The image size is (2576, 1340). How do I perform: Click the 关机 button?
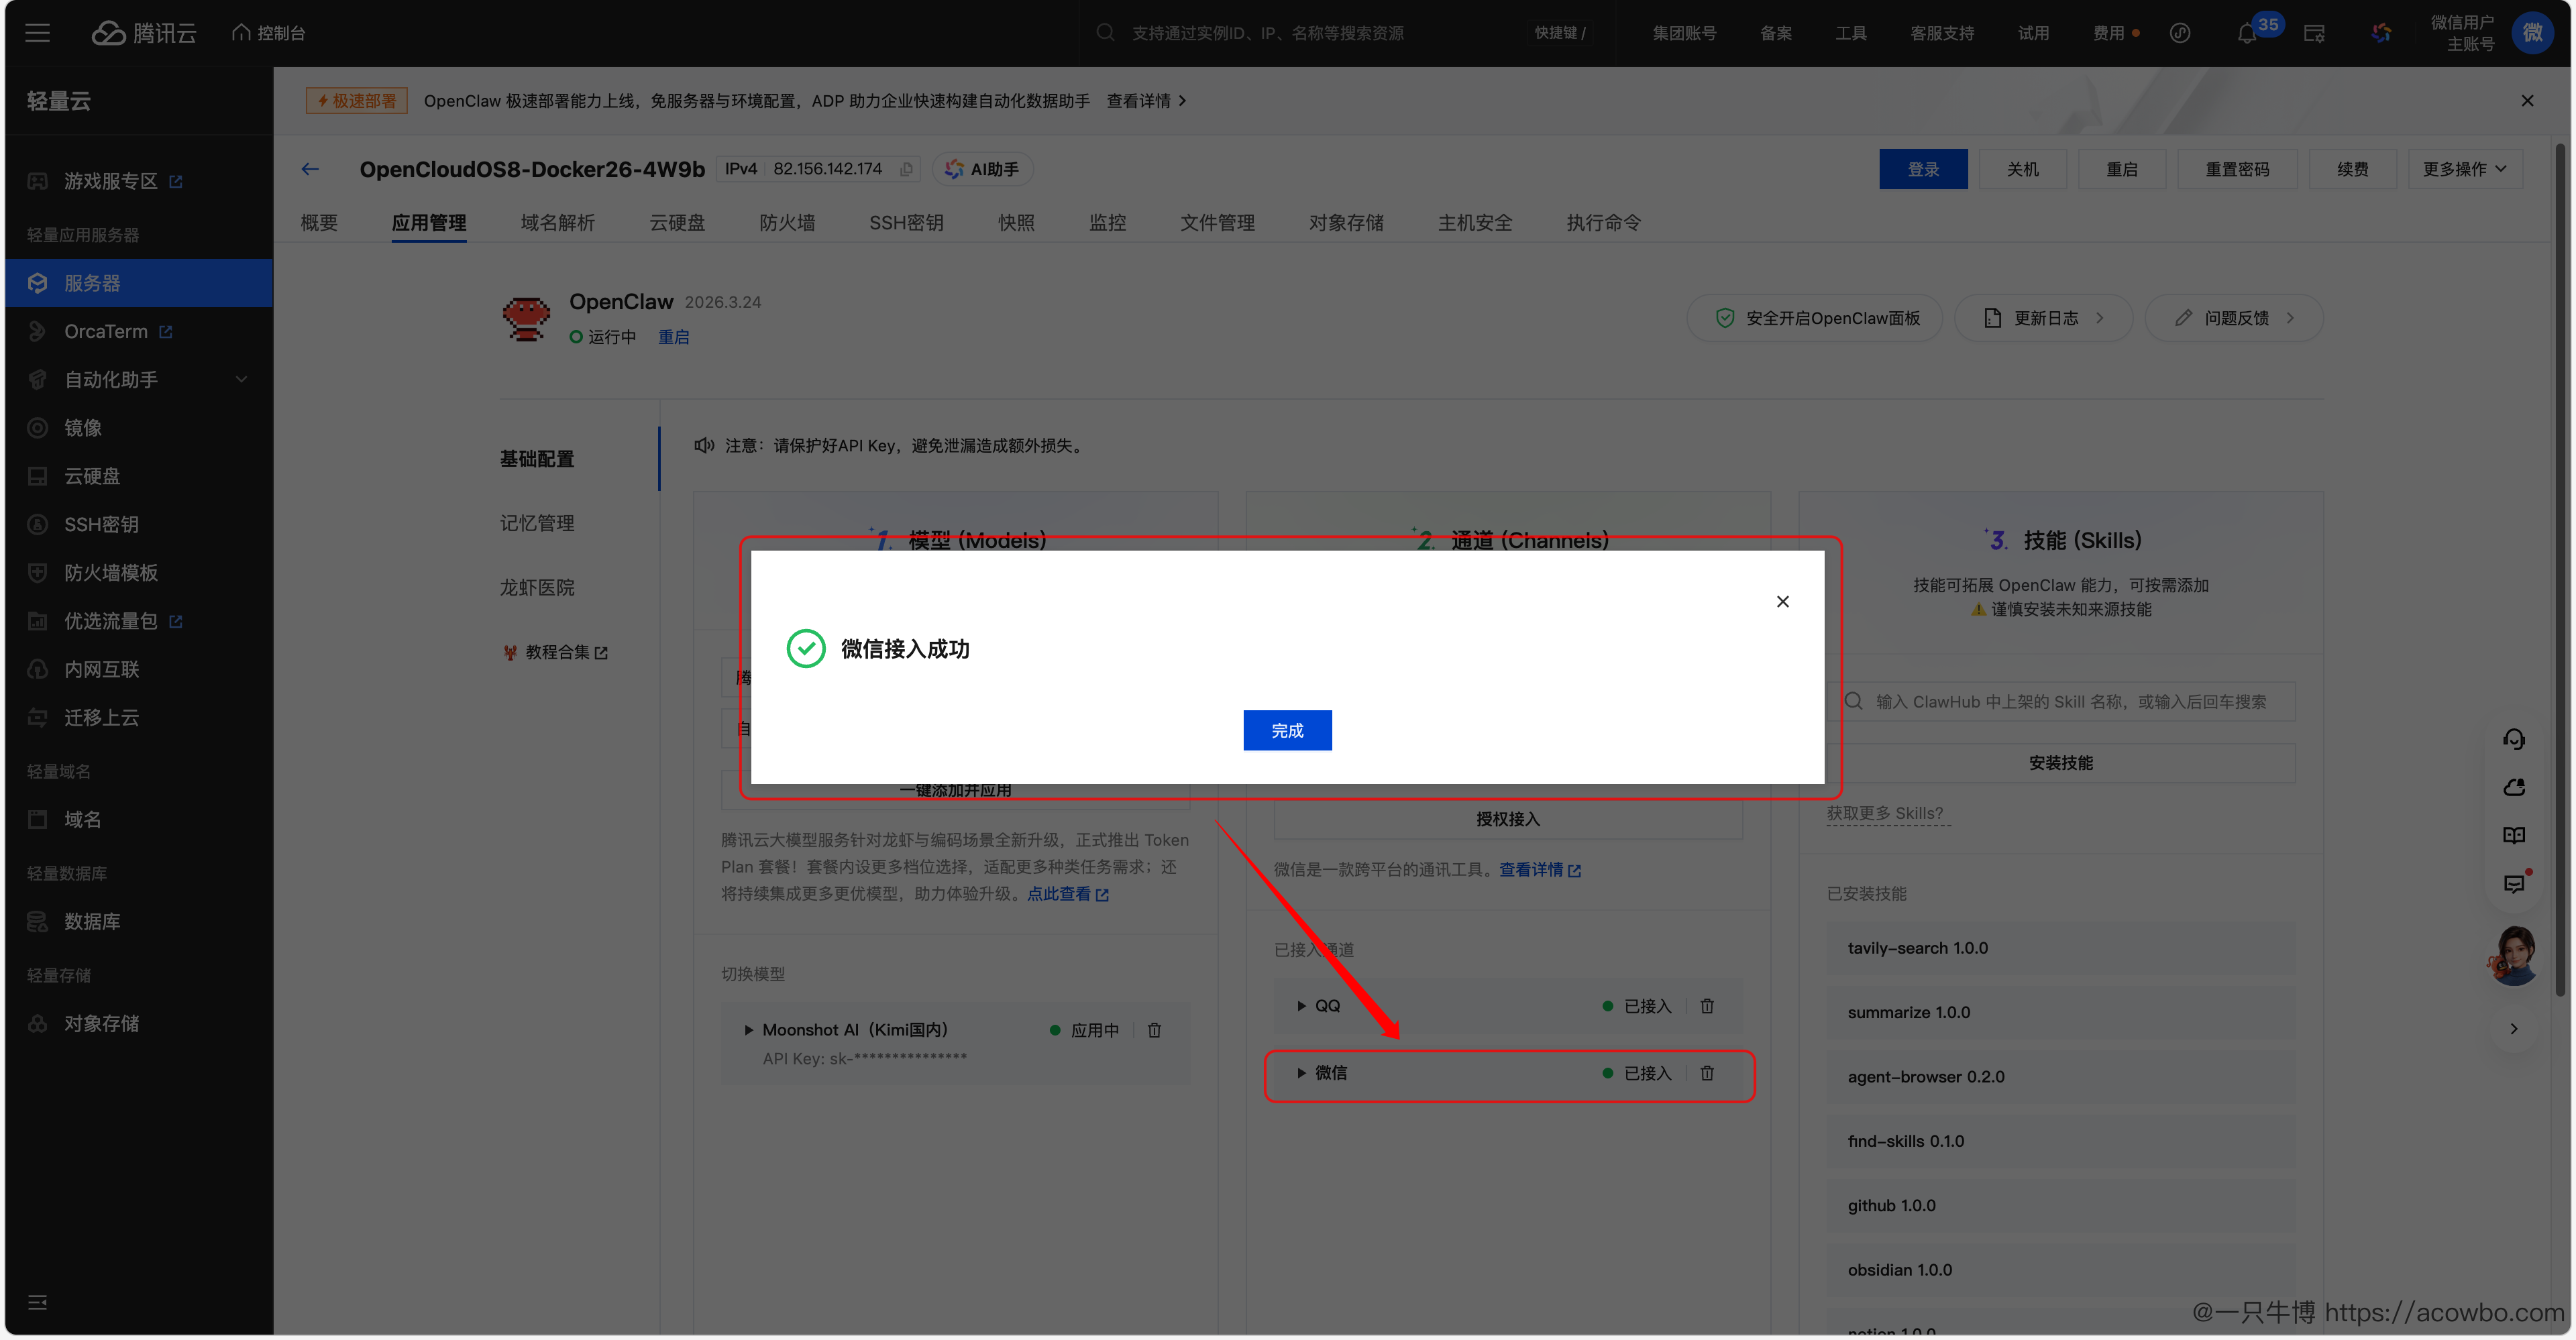[x=2022, y=169]
